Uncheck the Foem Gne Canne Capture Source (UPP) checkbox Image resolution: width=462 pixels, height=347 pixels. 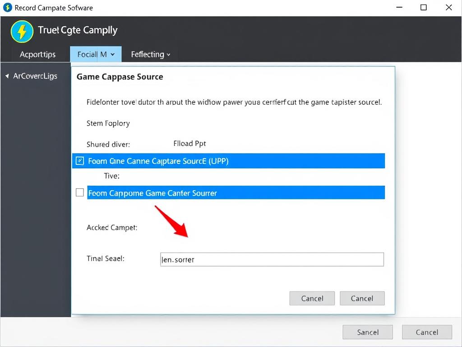80,161
